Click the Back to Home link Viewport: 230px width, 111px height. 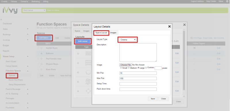tap(53, 10)
